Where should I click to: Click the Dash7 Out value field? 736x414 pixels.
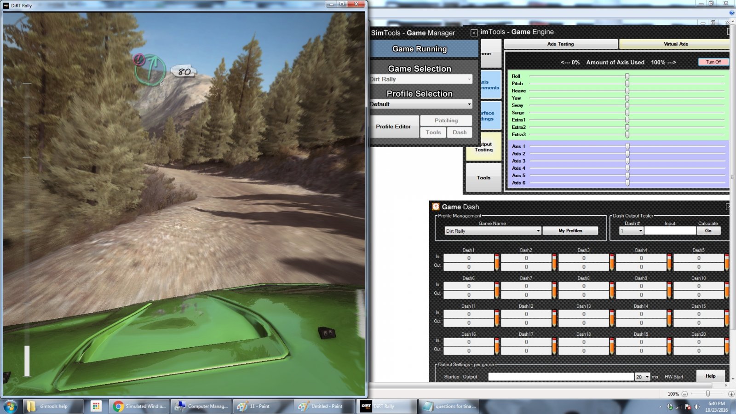click(x=526, y=295)
